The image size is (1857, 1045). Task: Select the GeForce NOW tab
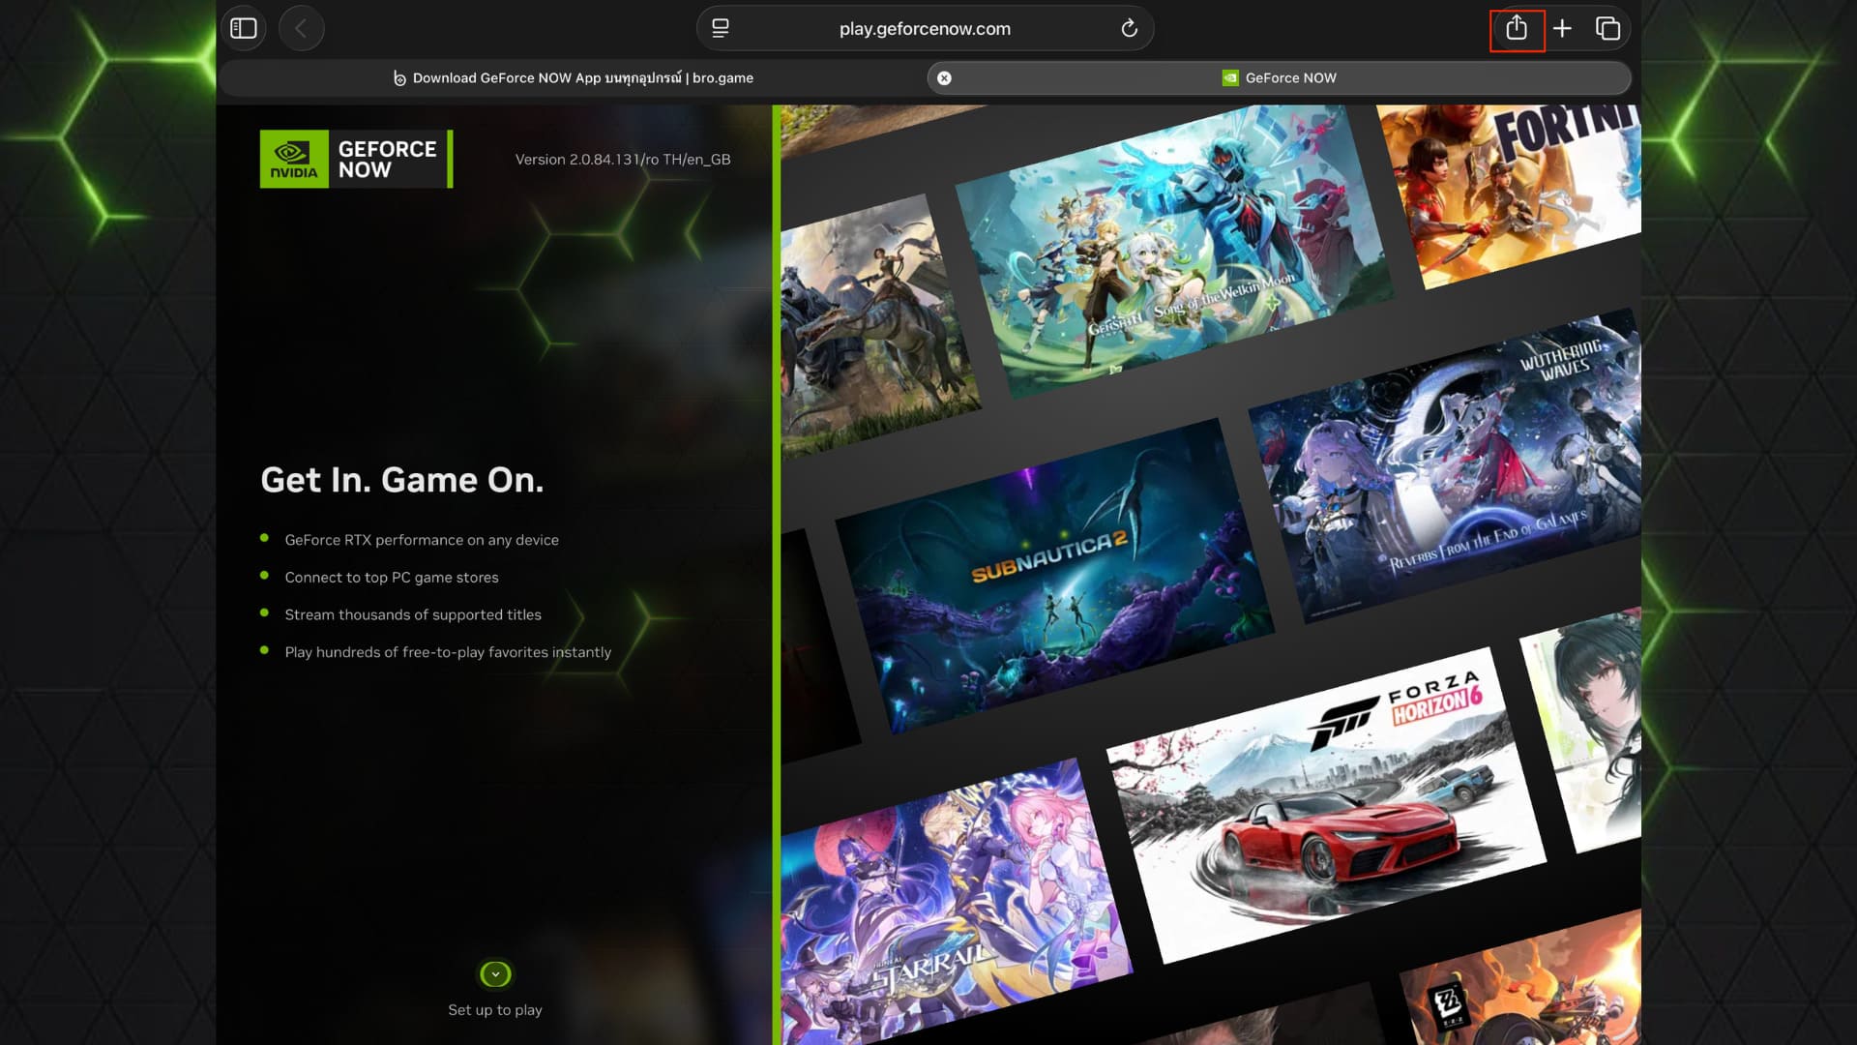pos(1279,78)
